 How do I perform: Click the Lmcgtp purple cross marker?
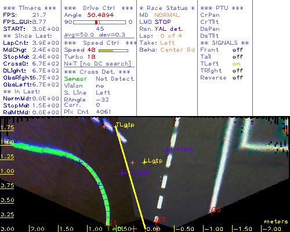click(x=122, y=173)
